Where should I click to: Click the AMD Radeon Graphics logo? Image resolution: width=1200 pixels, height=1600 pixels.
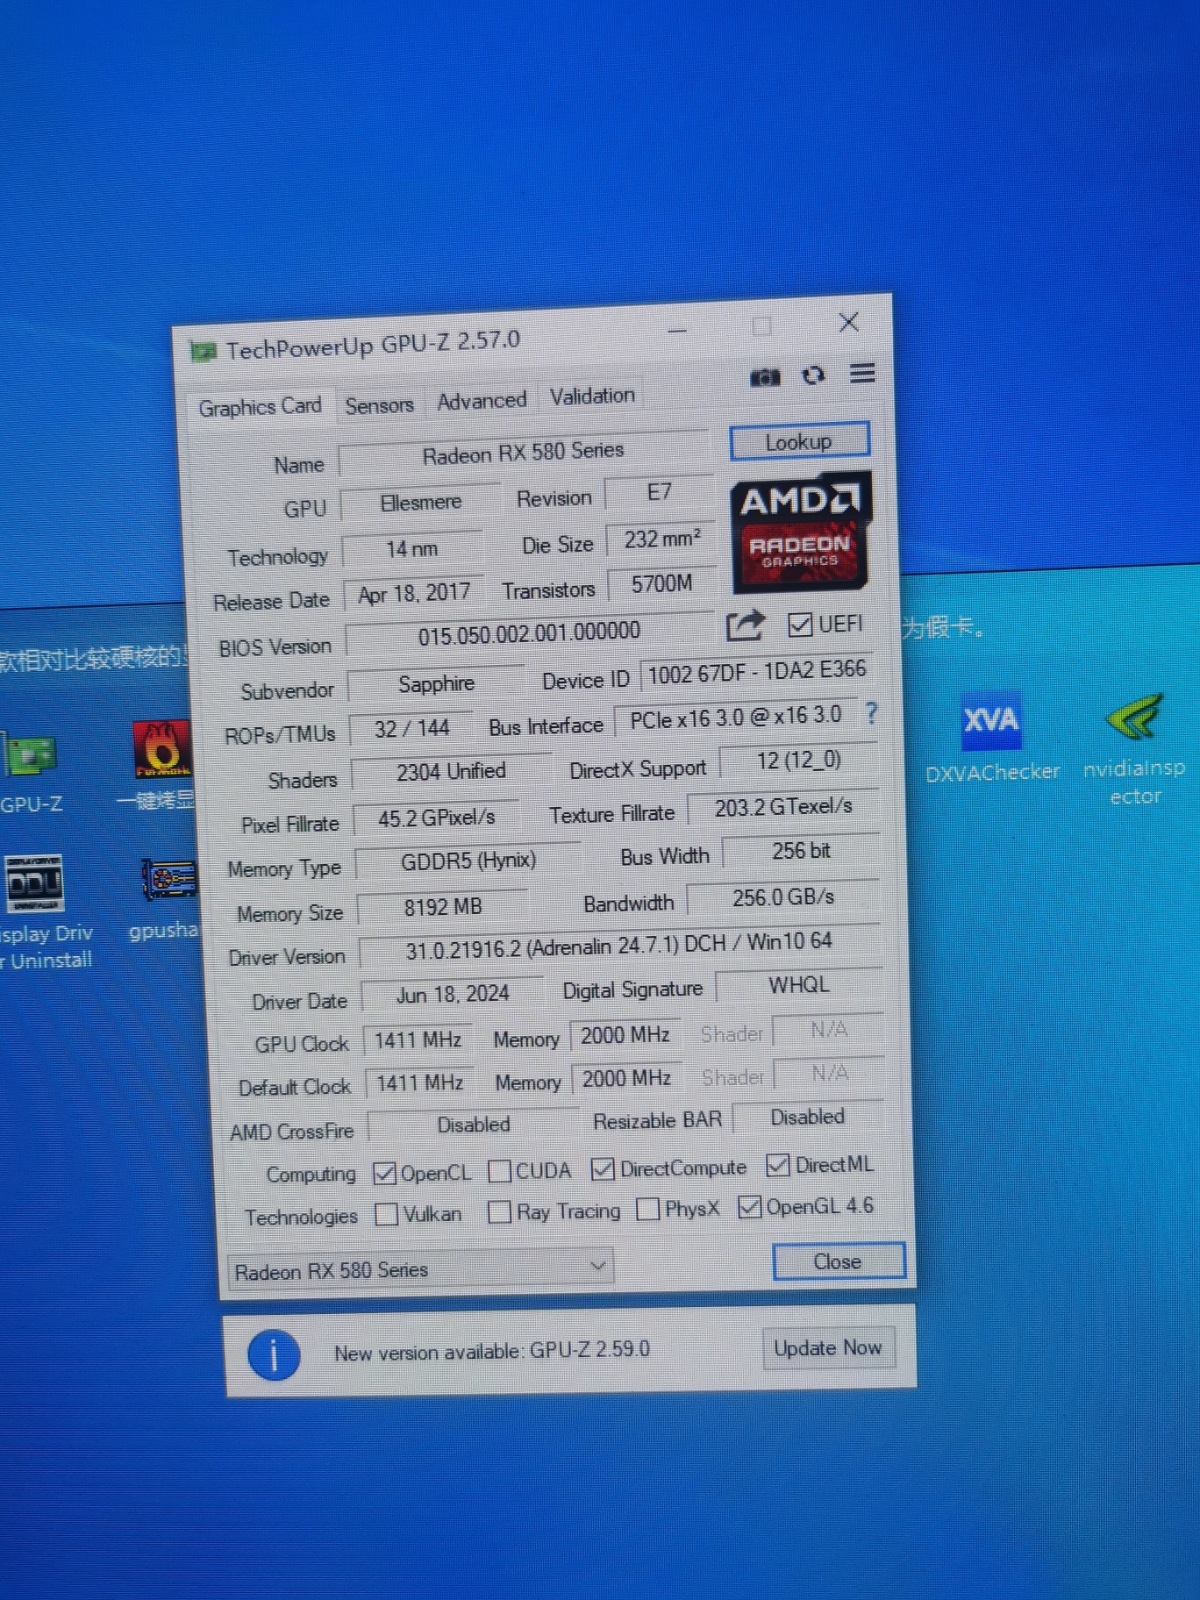[799, 531]
